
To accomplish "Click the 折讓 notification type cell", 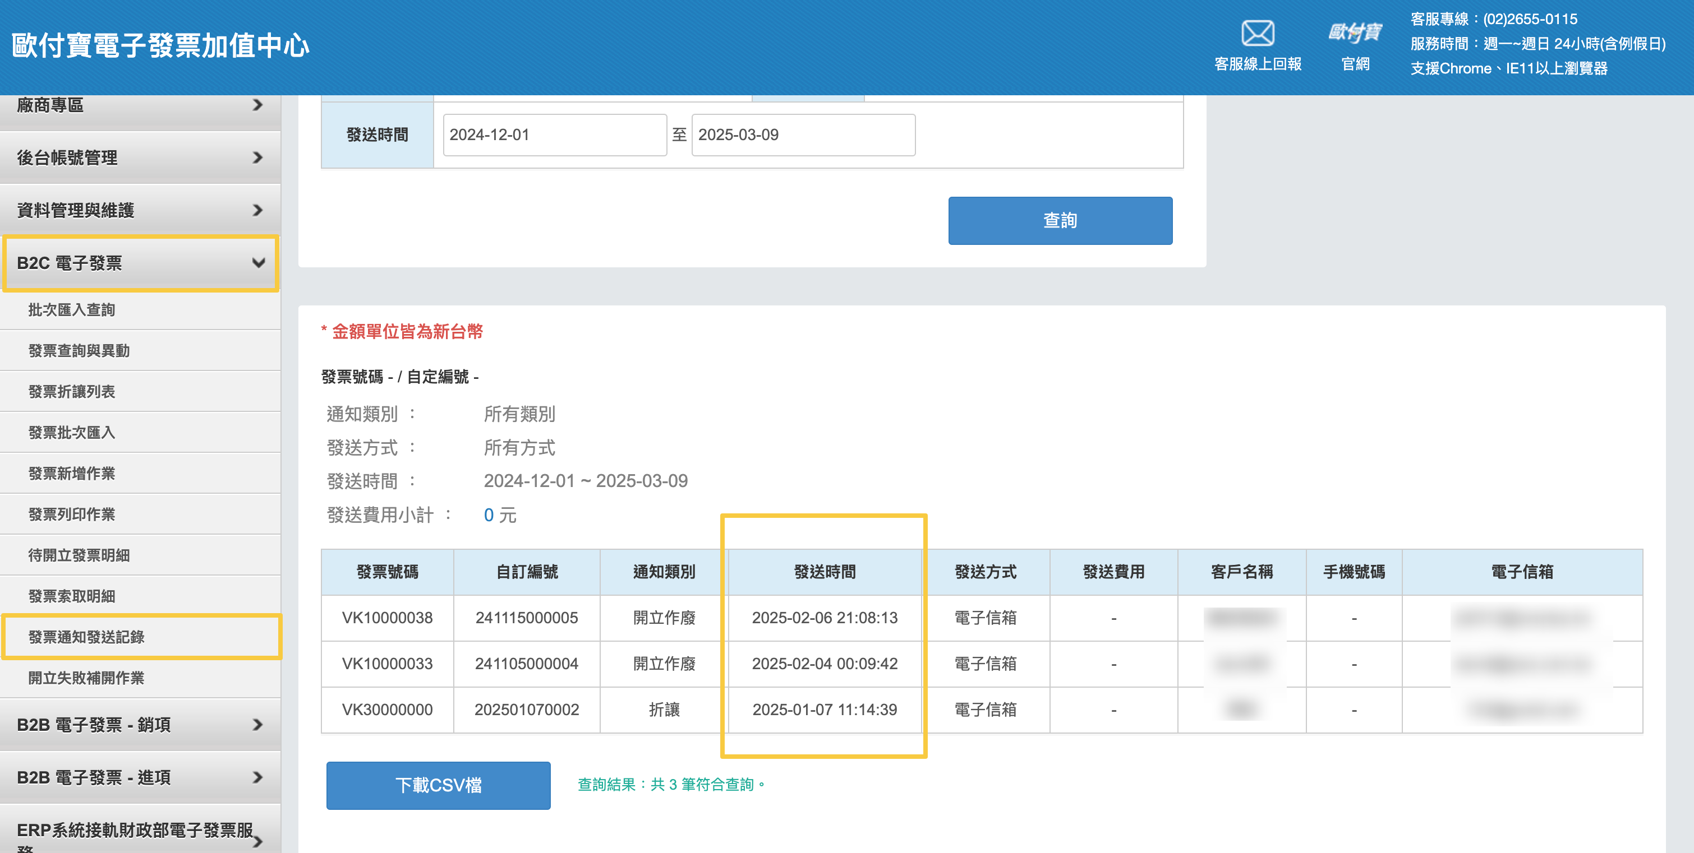I will (664, 710).
